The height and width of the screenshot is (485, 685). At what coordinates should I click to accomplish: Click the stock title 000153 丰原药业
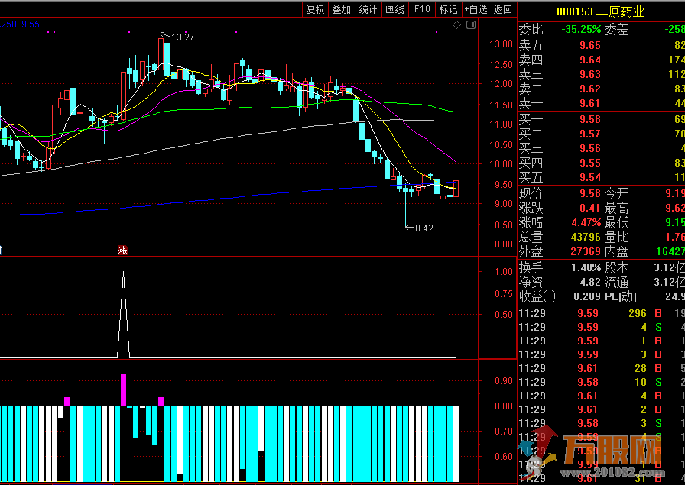tap(601, 11)
